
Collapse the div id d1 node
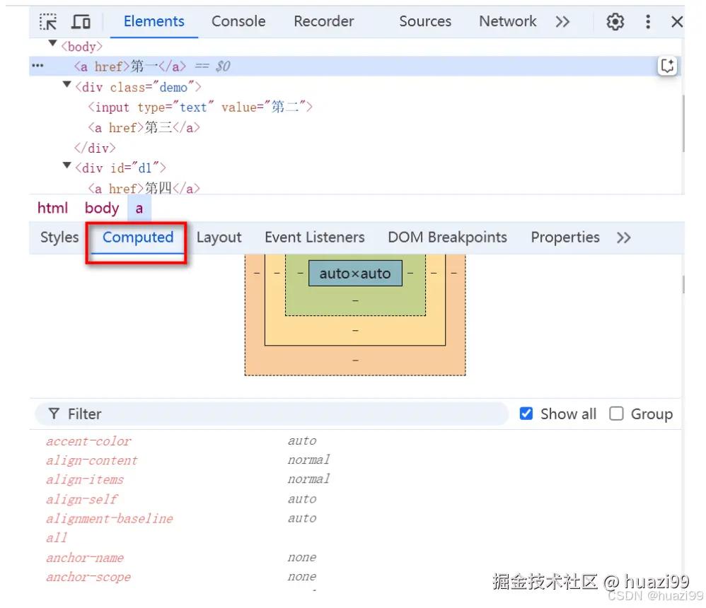coord(67,165)
